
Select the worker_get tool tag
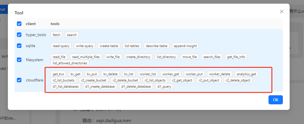tap(171, 74)
